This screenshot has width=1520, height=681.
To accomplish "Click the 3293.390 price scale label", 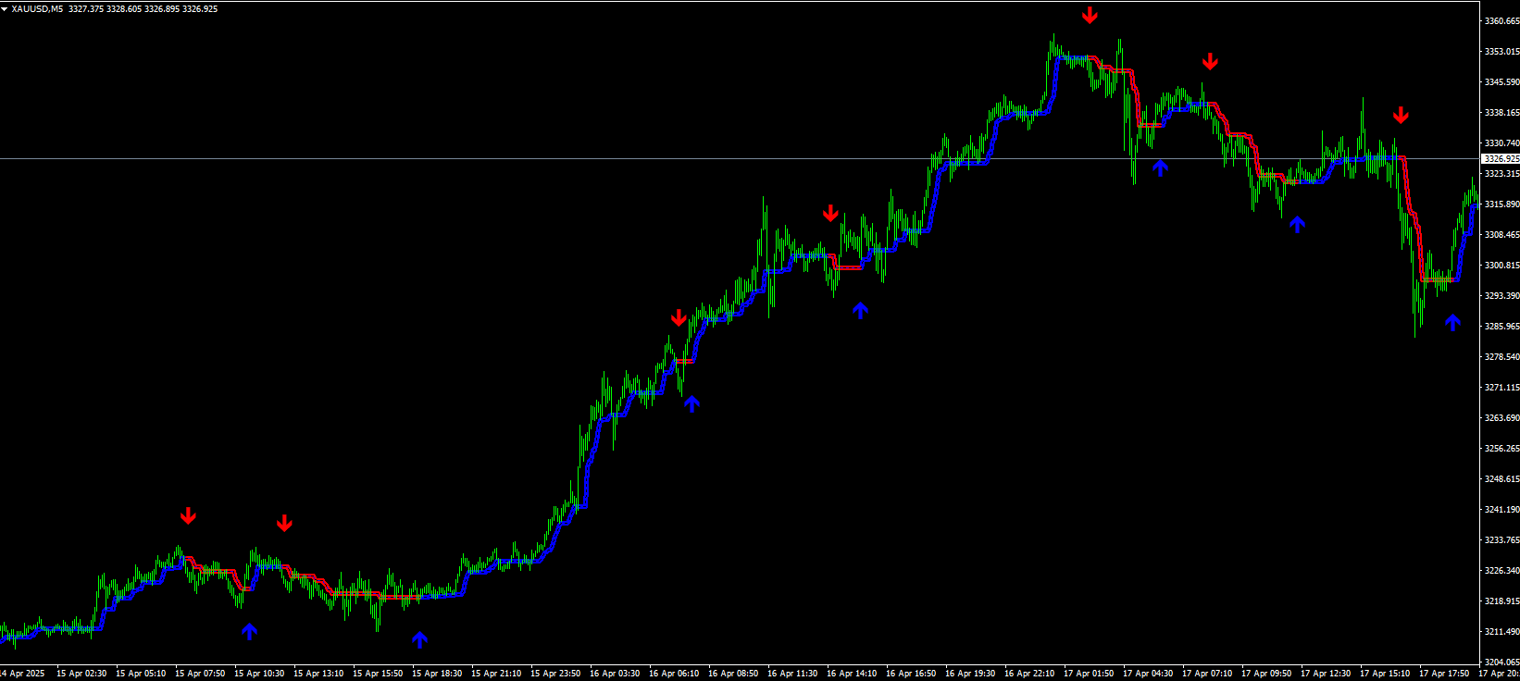I will [1501, 296].
